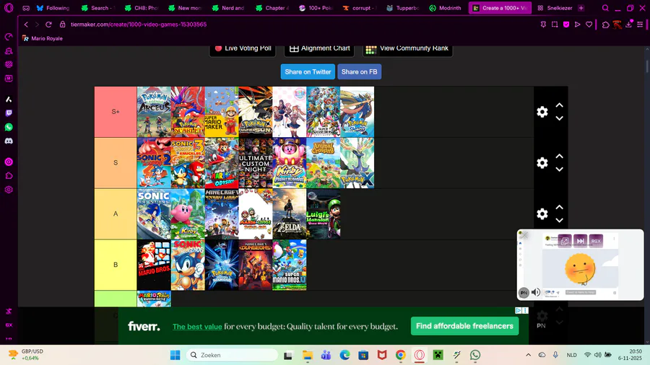
Task: Open Easy Setup menu lines icon
Action: click(640, 25)
